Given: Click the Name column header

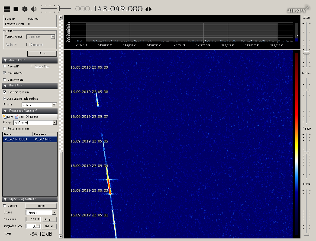Looking at the screenshot, I should (x=17, y=135).
